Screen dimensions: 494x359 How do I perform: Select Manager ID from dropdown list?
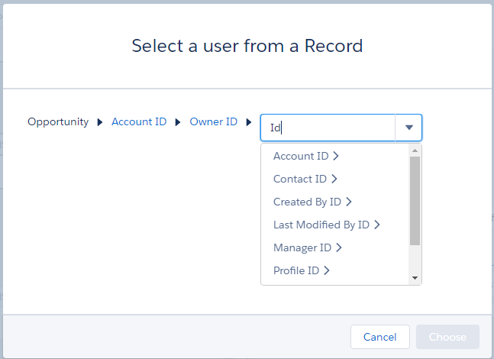(x=302, y=247)
